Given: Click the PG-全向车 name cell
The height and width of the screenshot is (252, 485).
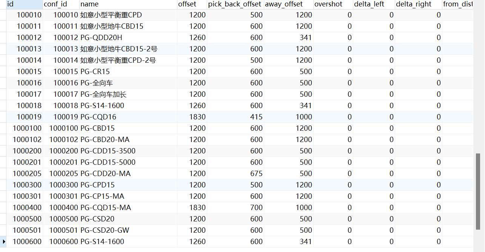Looking at the screenshot, I should click(x=128, y=83).
